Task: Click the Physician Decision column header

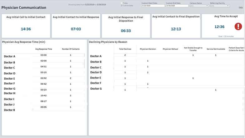Action: tap(148, 49)
